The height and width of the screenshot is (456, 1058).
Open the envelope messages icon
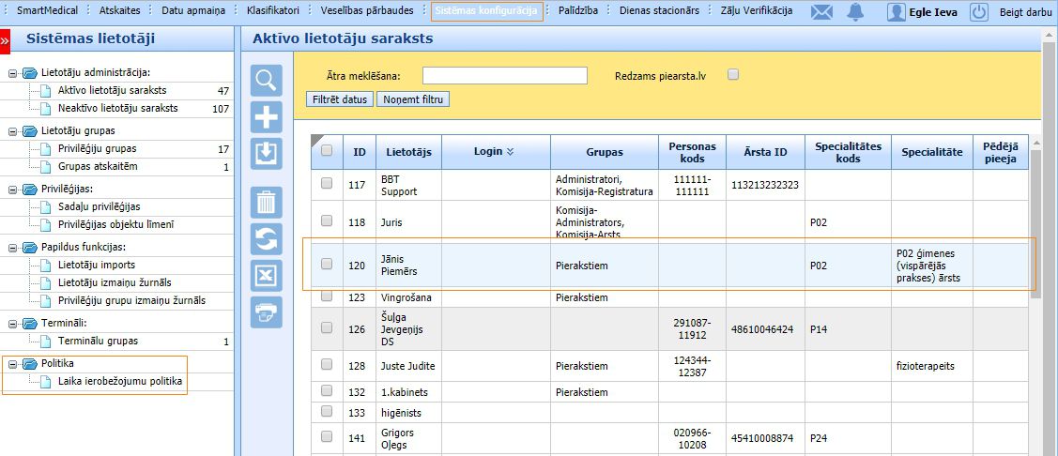point(821,12)
